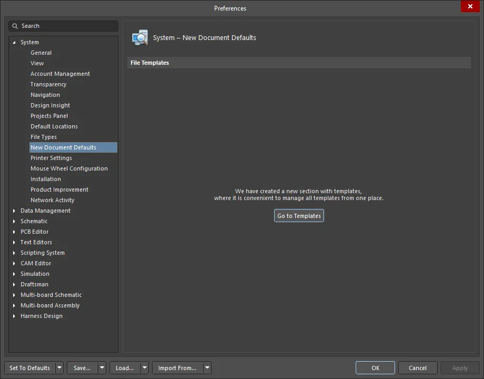
Task: Click the Go to Templates button
Action: tap(299, 216)
